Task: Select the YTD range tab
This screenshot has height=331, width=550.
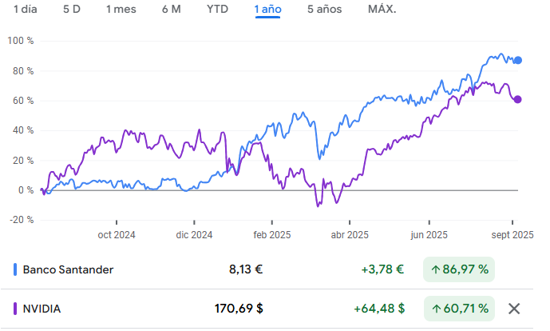Action: pyautogui.click(x=217, y=10)
